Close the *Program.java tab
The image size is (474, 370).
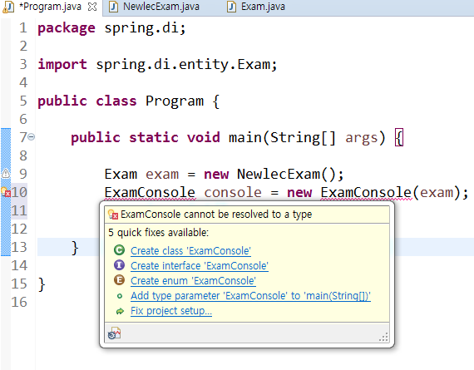[92, 7]
